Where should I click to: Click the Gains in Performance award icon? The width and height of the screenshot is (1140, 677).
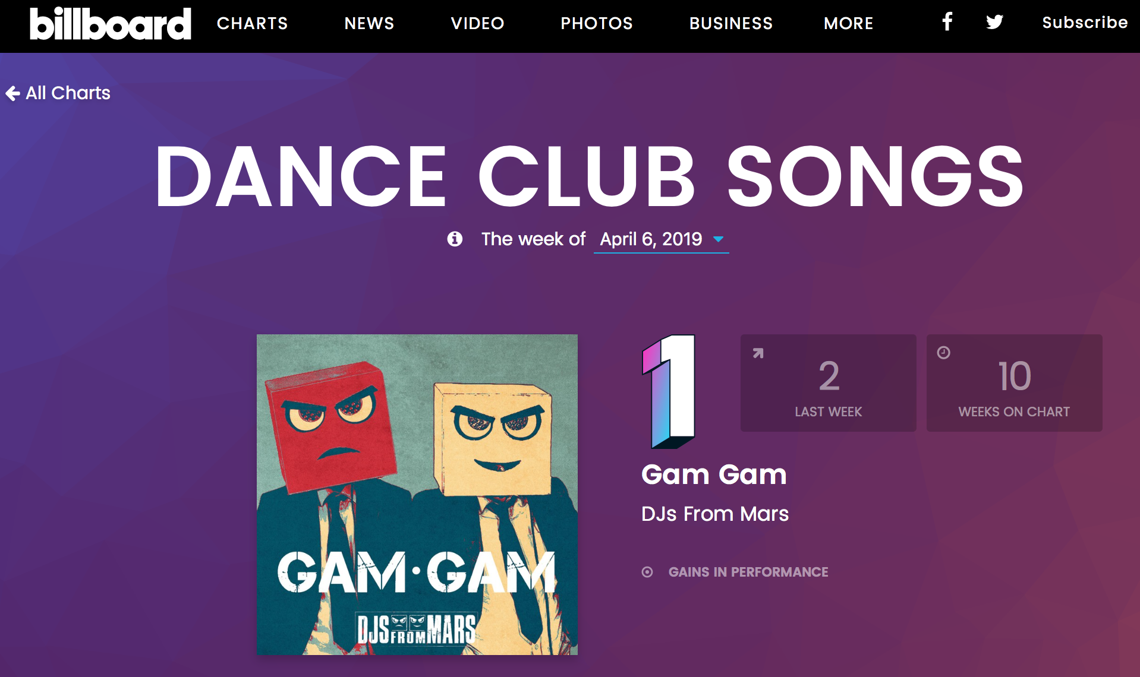coord(647,572)
